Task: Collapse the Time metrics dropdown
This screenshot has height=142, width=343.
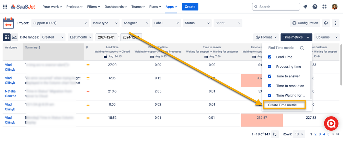Action: (x=296, y=37)
